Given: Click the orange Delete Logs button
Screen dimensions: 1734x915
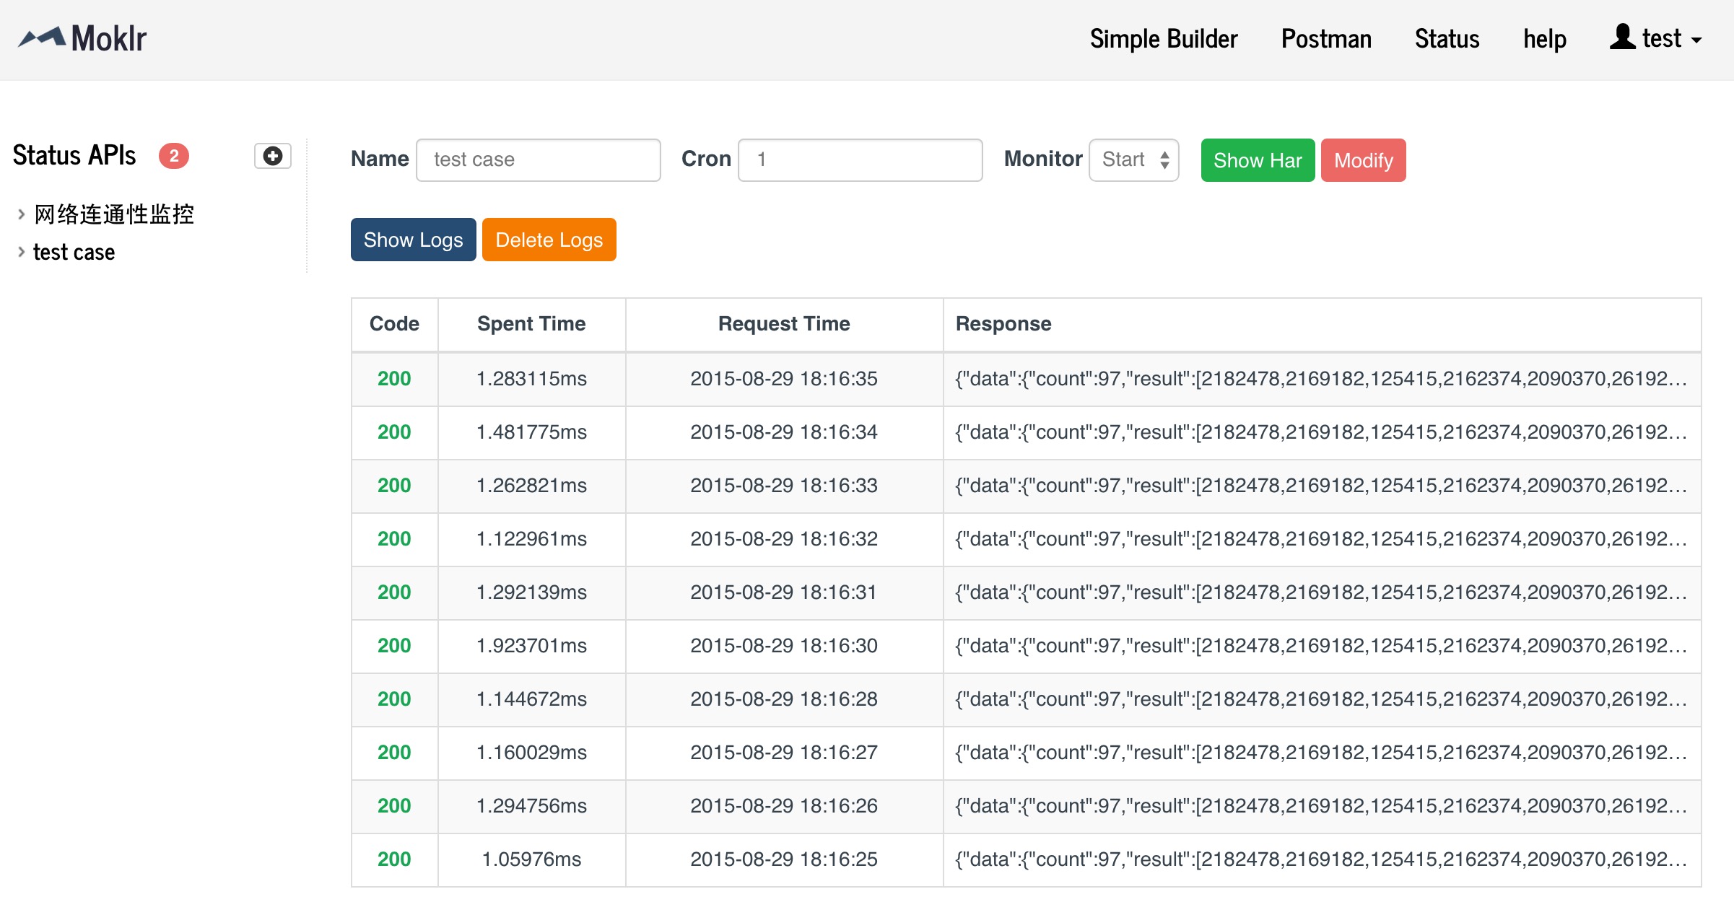Looking at the screenshot, I should coord(549,240).
